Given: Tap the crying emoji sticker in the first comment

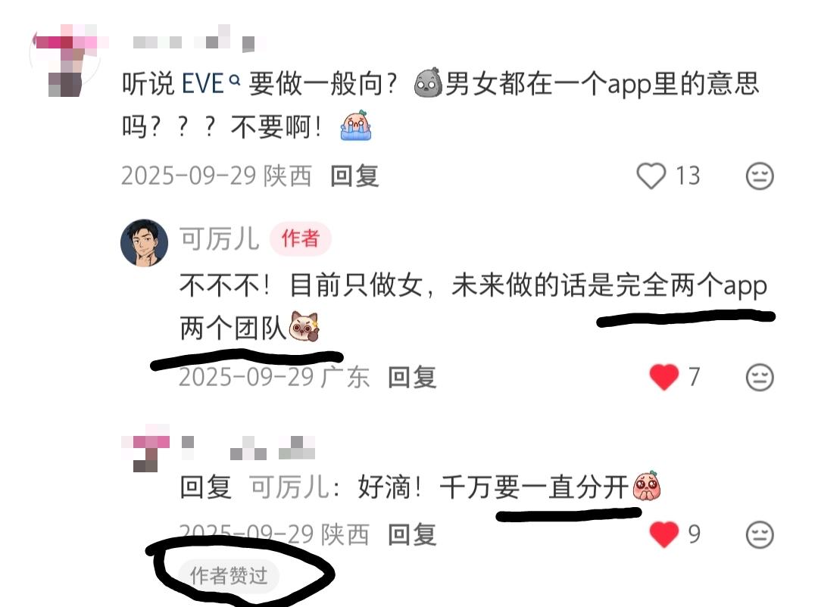Looking at the screenshot, I should point(355,126).
